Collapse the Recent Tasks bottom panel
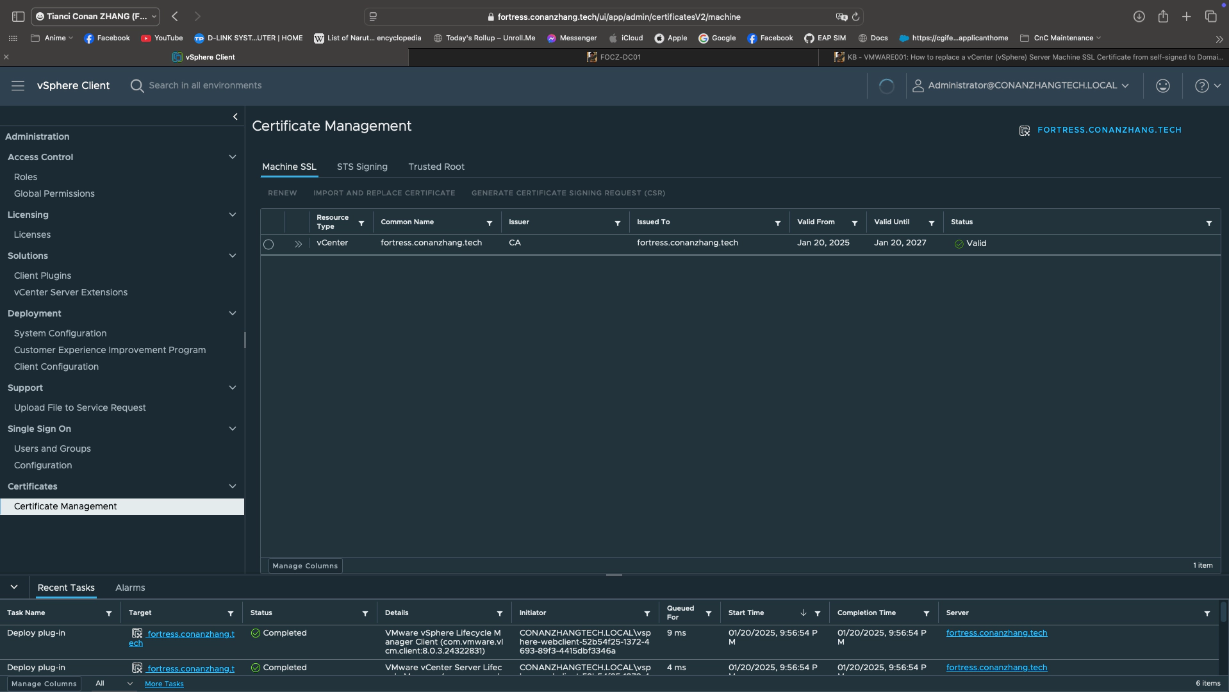Screen dimensions: 1229x692 pos(14,587)
